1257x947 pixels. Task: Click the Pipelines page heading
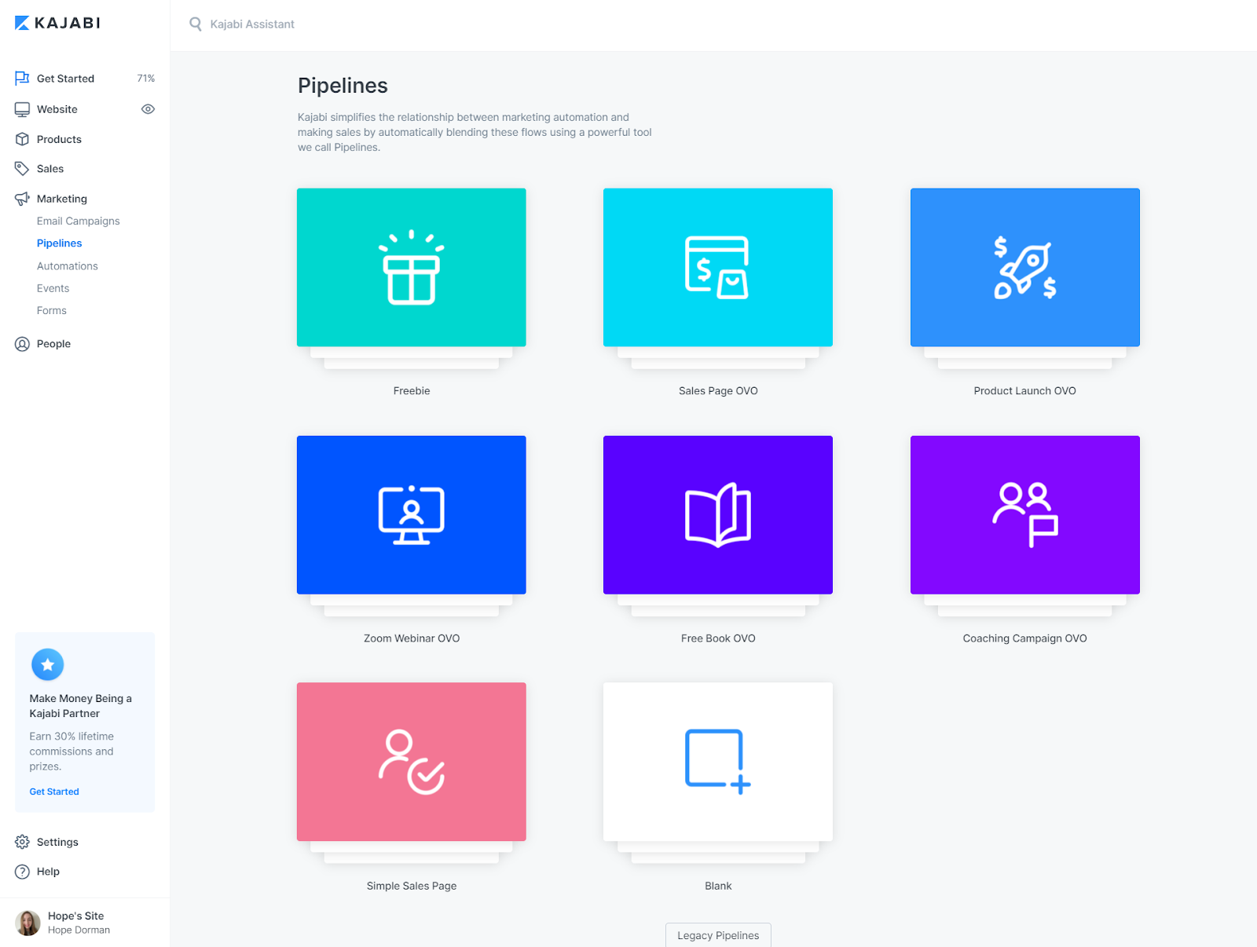(343, 86)
